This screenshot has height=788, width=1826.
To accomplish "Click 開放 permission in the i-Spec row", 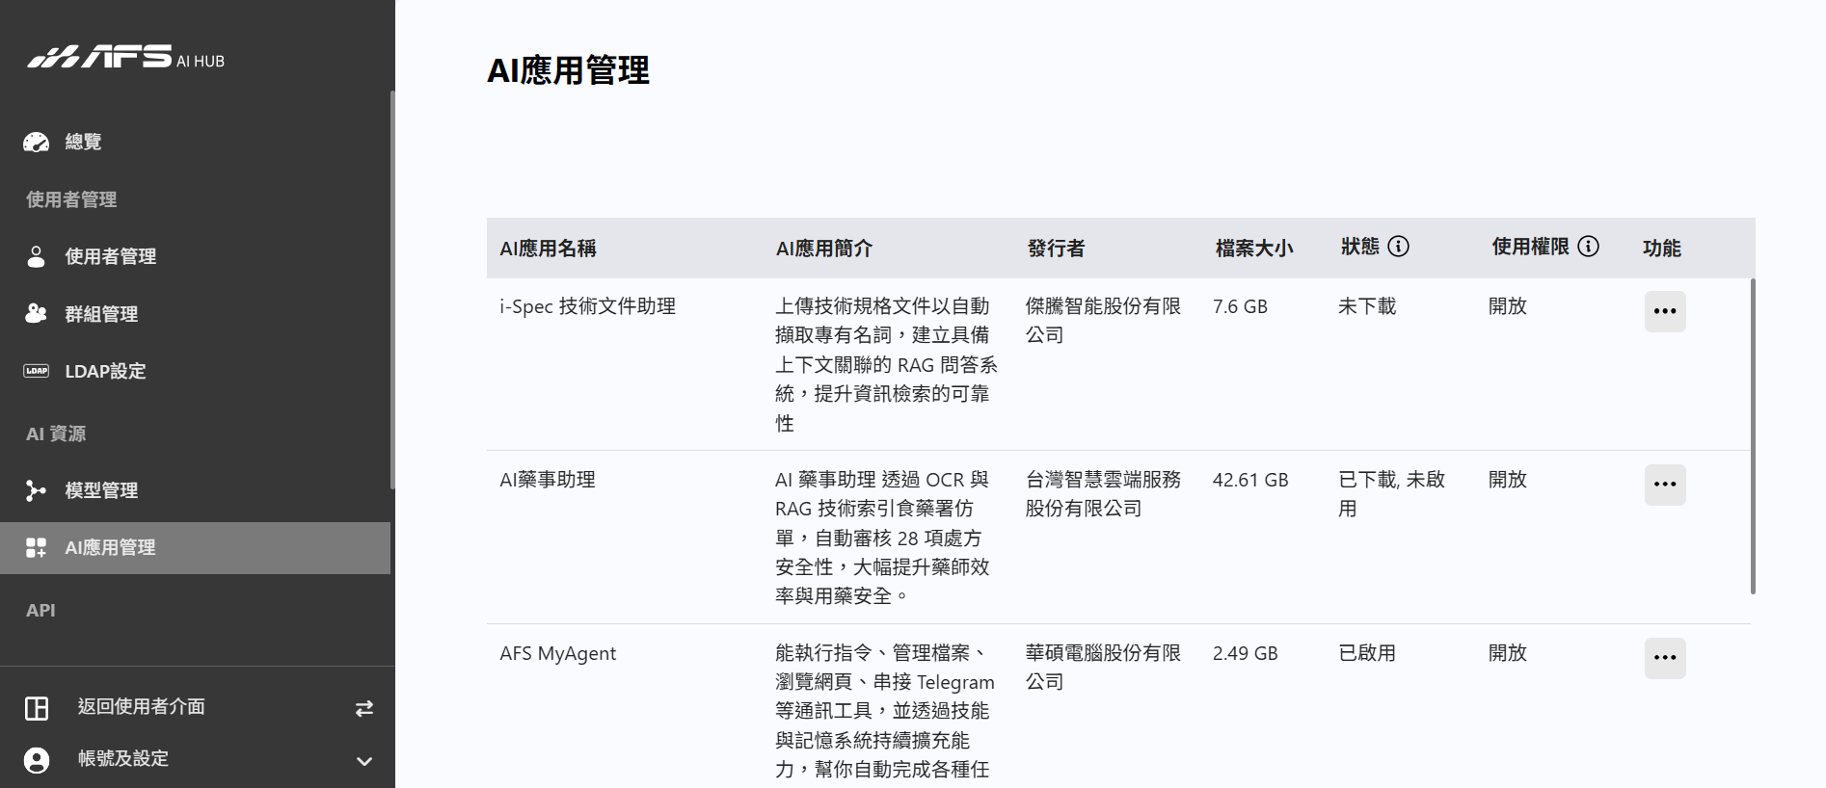I will pos(1508,306).
